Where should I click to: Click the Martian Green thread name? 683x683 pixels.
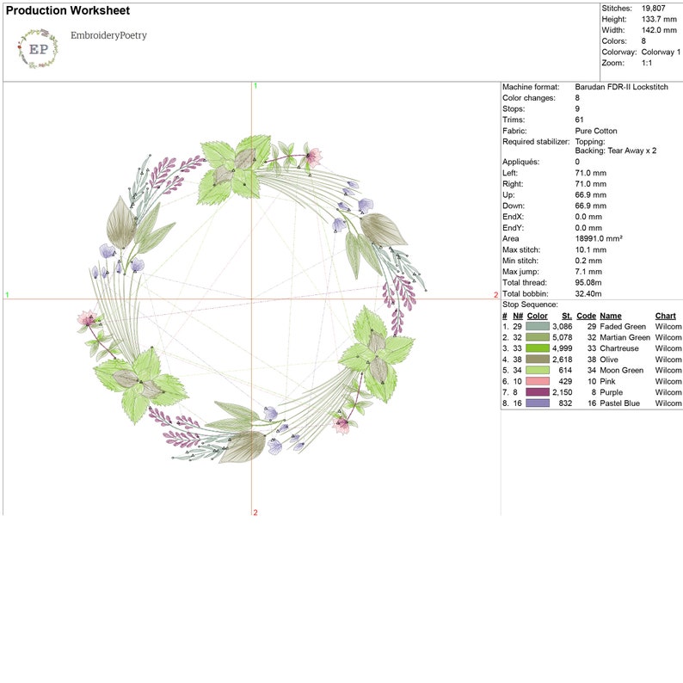[625, 337]
